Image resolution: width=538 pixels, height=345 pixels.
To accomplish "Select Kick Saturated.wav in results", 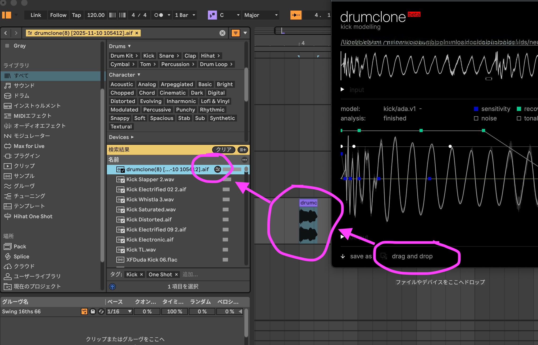I will (151, 209).
